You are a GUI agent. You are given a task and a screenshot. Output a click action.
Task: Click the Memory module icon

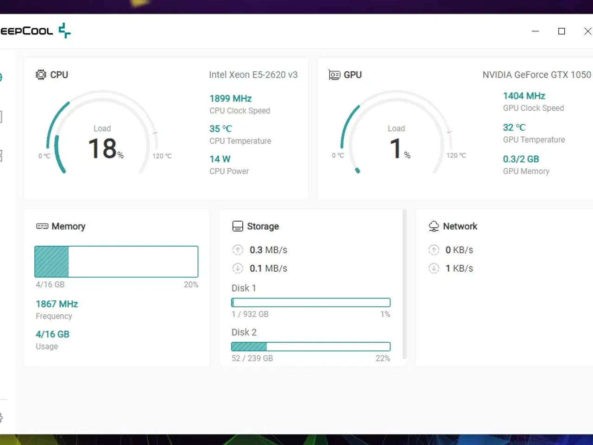pos(42,226)
